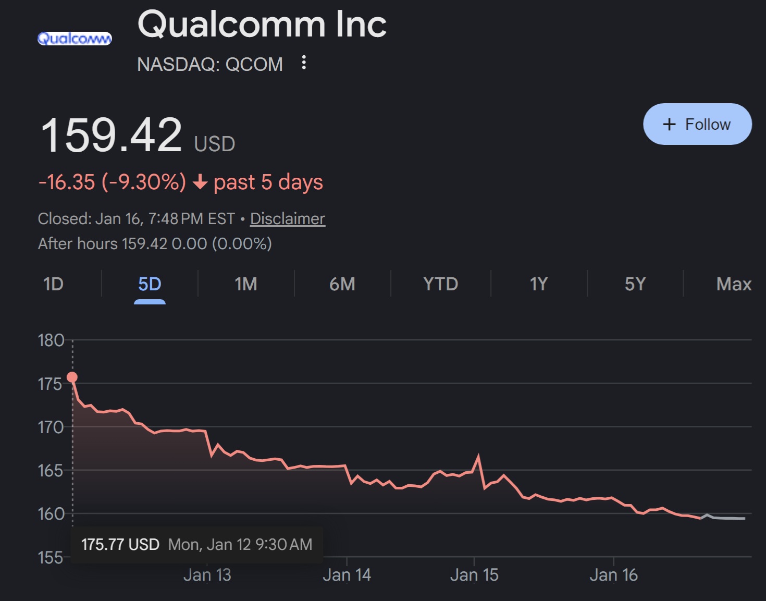766x601 pixels.
Task: Click the Jan 13 date label
Action: [207, 575]
